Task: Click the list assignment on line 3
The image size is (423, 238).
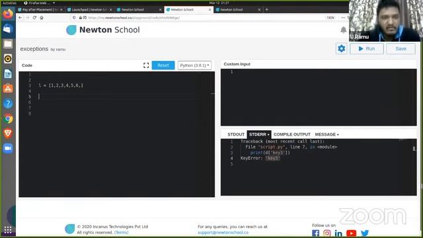Action: pyautogui.click(x=61, y=85)
